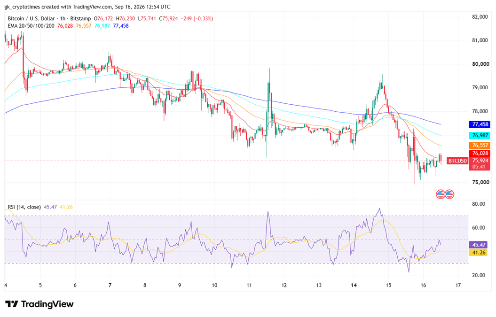Click date label 14 on time axis
The height and width of the screenshot is (317, 496).
tap(354, 285)
